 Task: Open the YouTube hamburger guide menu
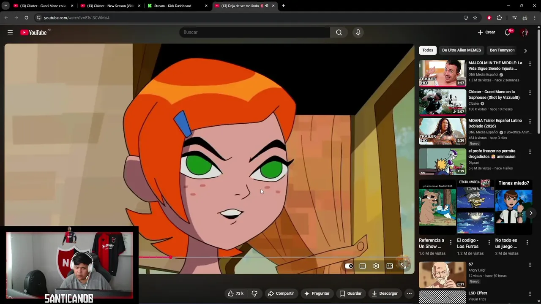pyautogui.click(x=10, y=33)
